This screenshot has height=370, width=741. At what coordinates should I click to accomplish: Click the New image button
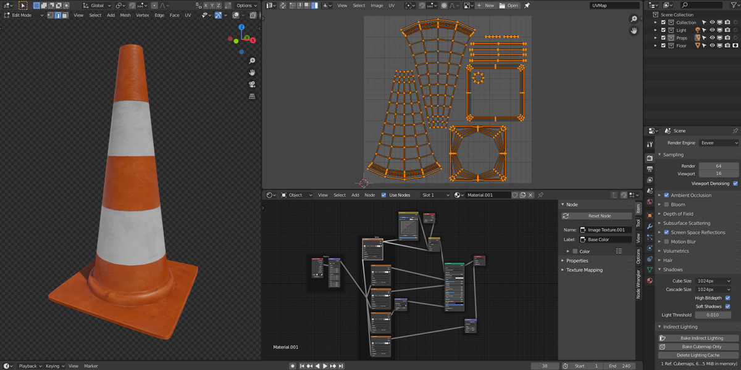(x=485, y=6)
